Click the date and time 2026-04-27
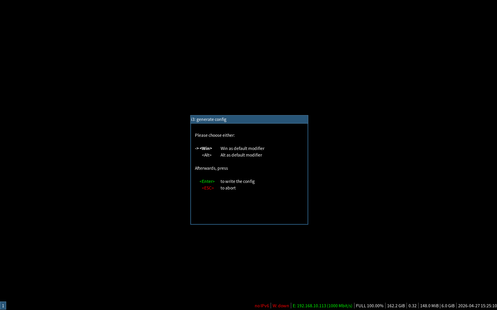 tap(478, 306)
